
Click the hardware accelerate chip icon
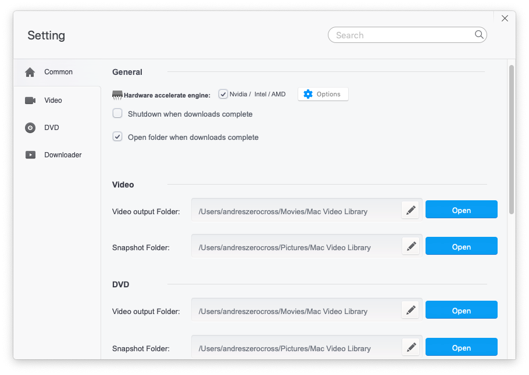click(x=117, y=95)
